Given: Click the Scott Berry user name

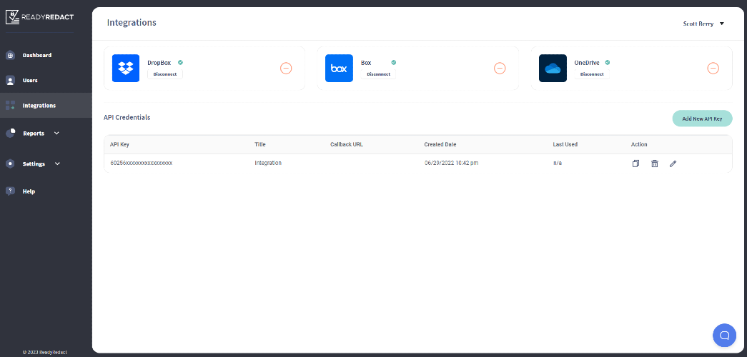Looking at the screenshot, I should 698,24.
